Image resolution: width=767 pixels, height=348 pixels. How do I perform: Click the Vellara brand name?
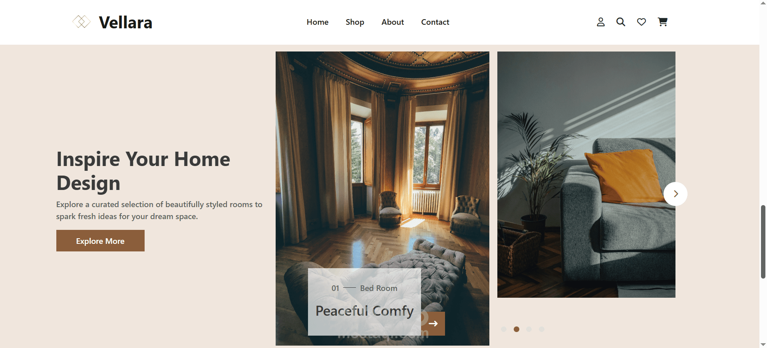tap(125, 22)
